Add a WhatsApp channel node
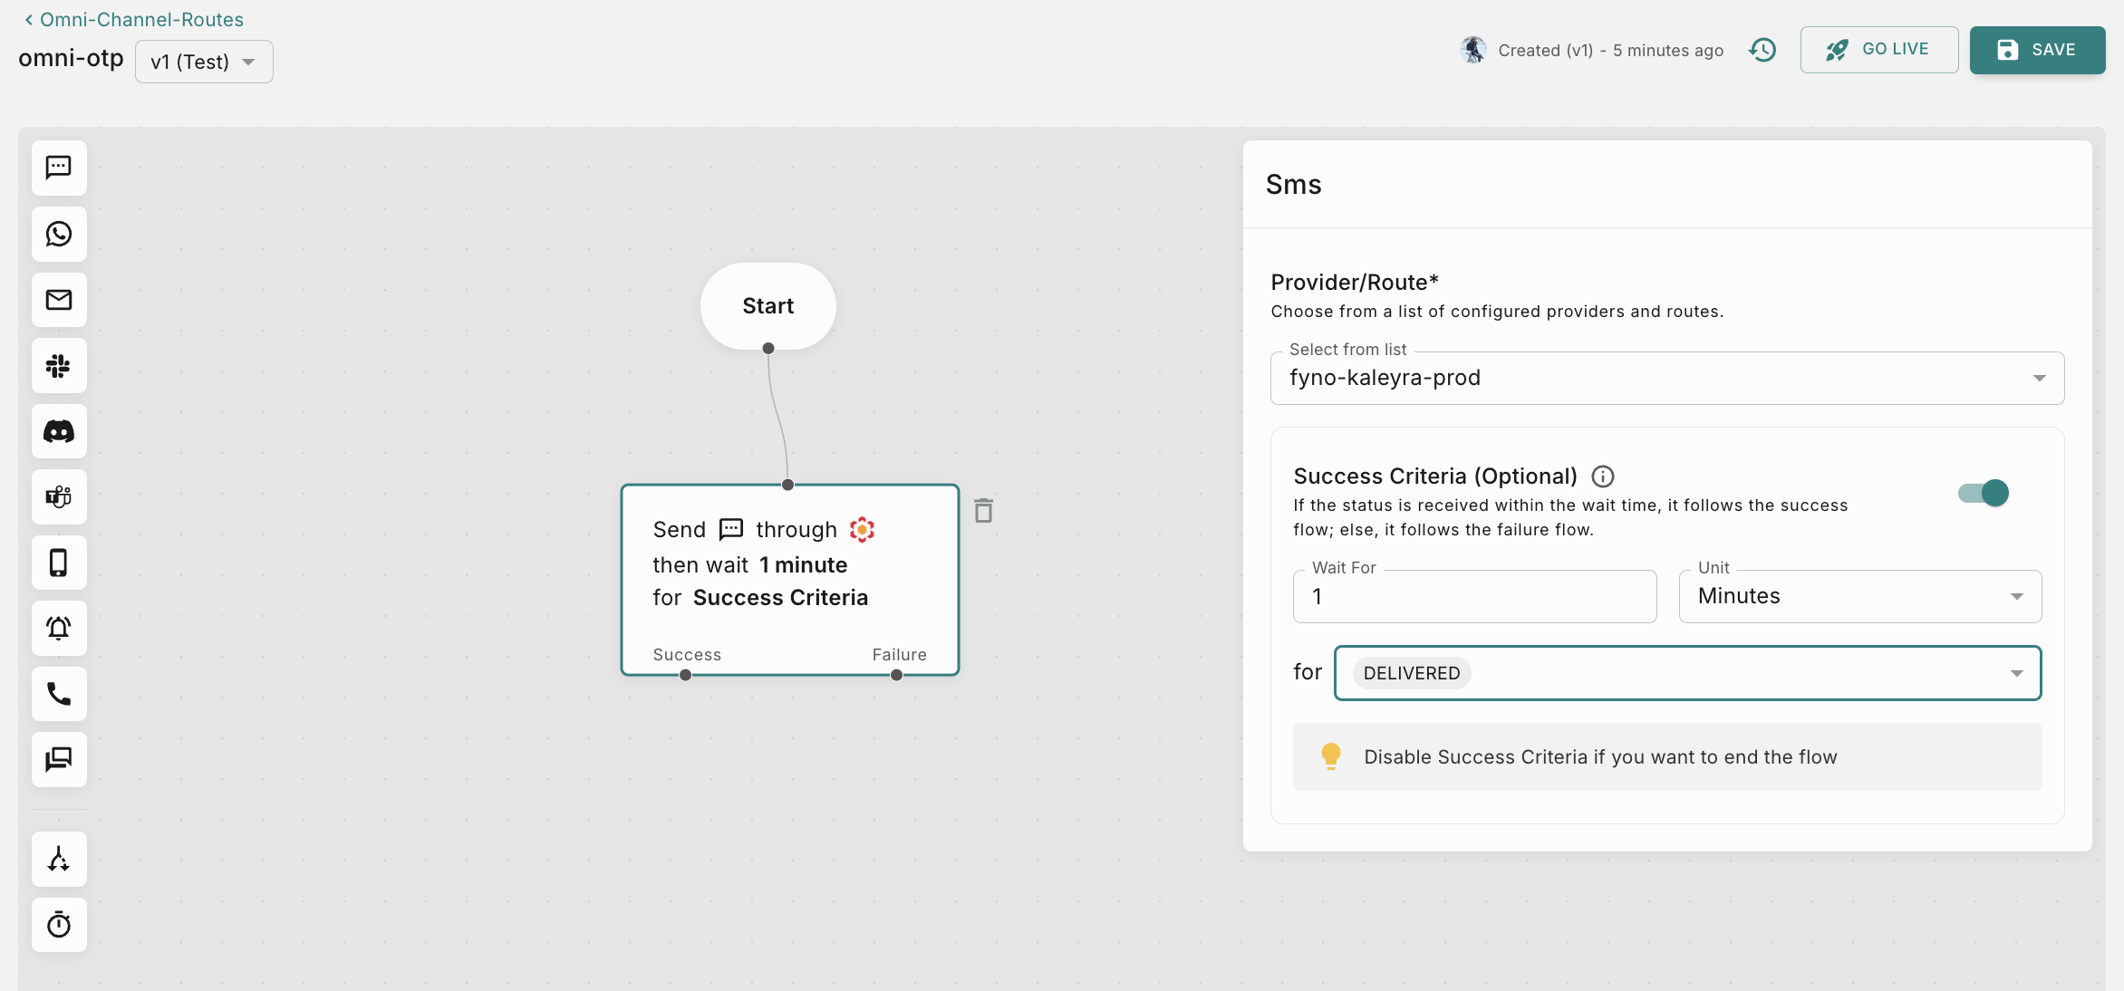Screen dimensions: 2124x991 [x=59, y=234]
